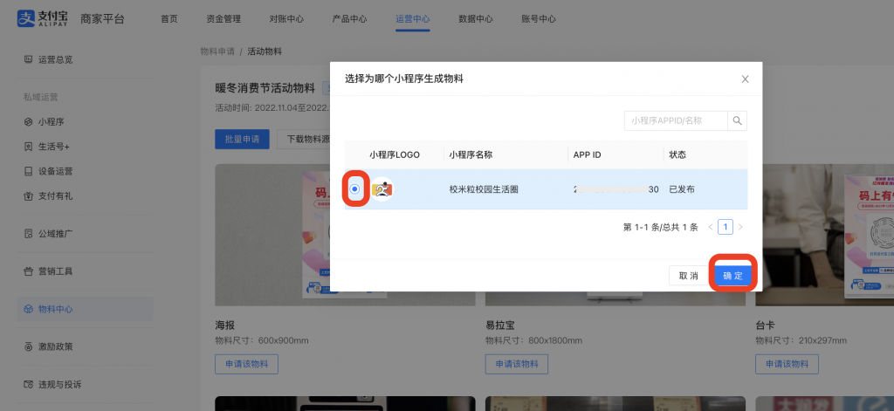
Task: Click 申请该物料 under 易拉宝
Action: tap(517, 364)
